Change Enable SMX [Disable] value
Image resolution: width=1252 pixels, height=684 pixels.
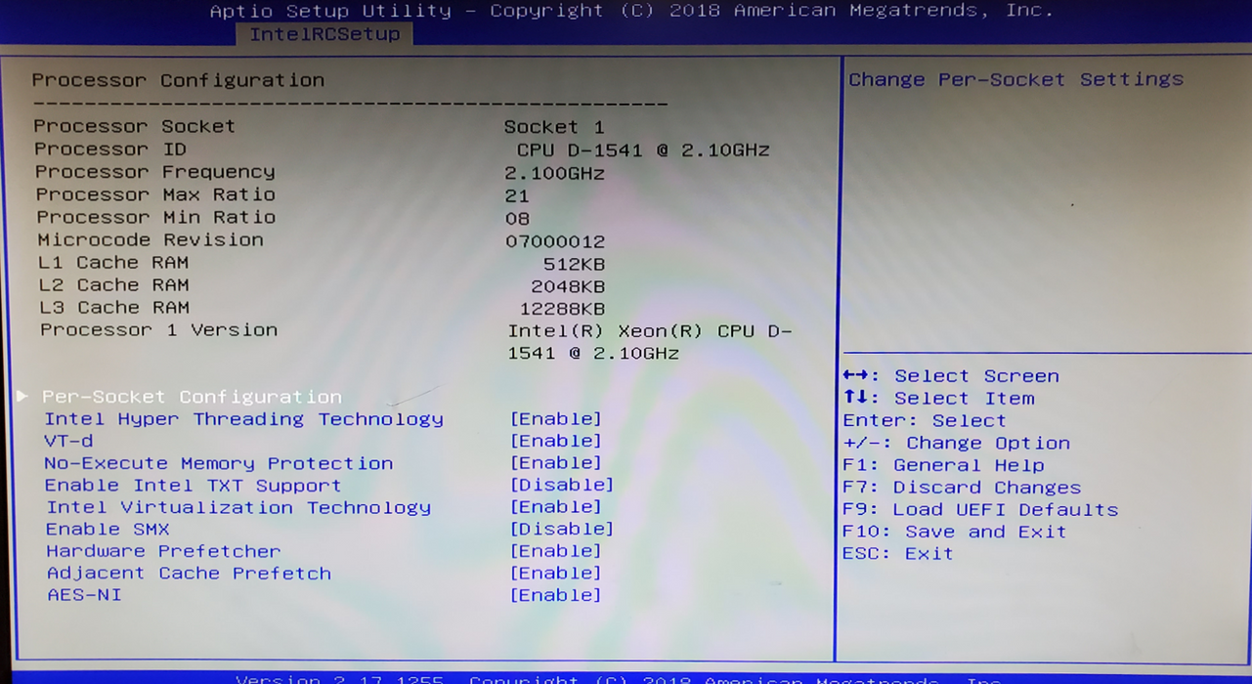tap(562, 529)
